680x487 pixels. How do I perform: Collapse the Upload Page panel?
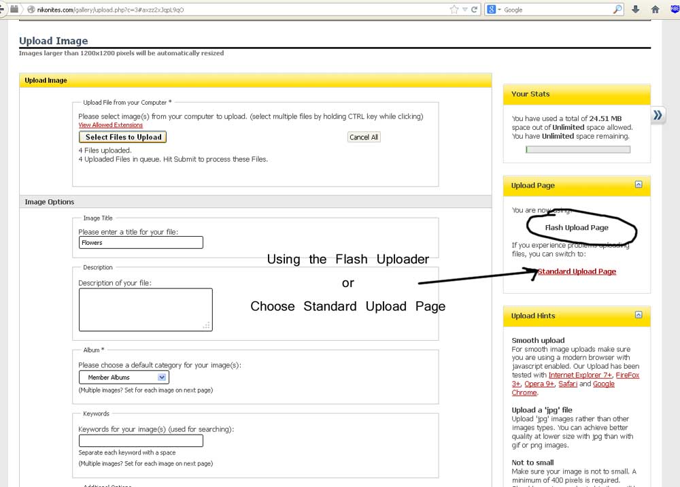(x=639, y=184)
